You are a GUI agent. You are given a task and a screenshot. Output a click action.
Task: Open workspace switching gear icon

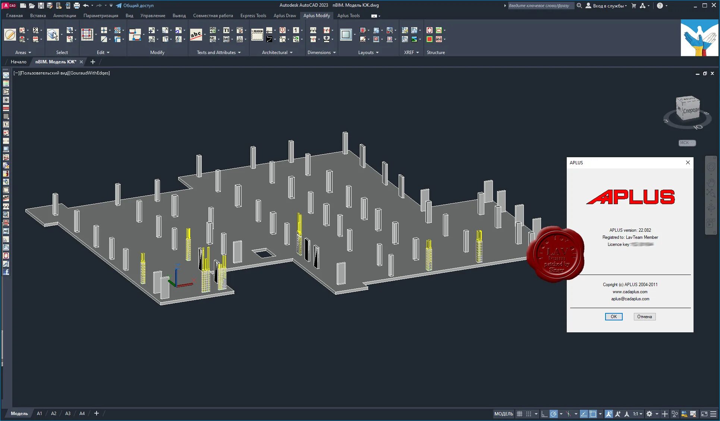click(x=649, y=414)
